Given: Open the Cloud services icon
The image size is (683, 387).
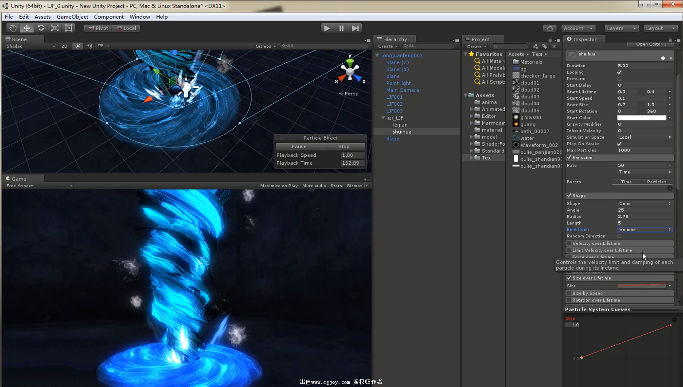Looking at the screenshot, I should pyautogui.click(x=550, y=28).
